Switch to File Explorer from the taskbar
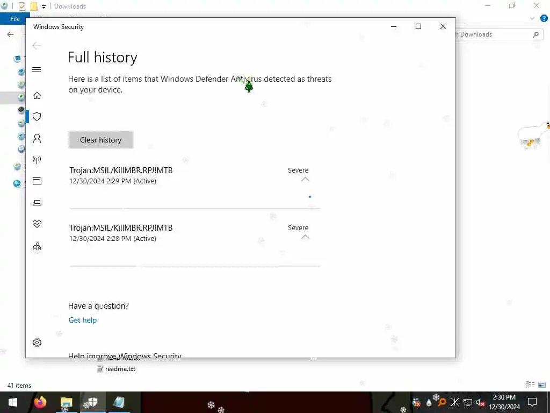This screenshot has height=413, width=550. tap(66, 402)
